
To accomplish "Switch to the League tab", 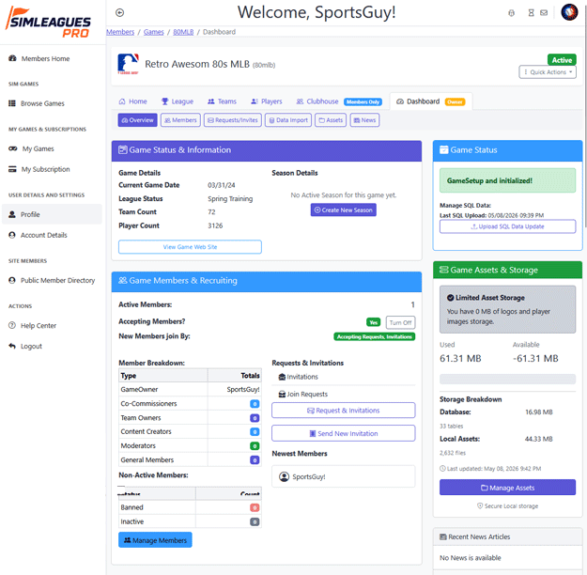I will click(x=178, y=101).
